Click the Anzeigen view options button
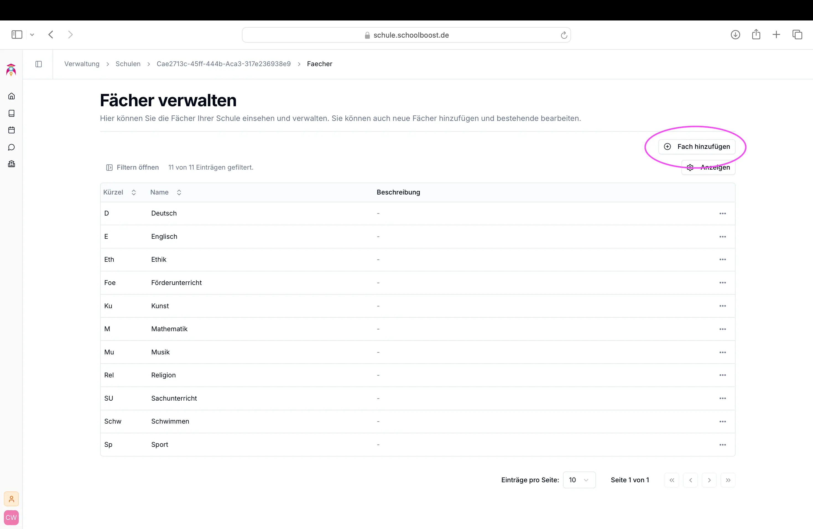 [708, 167]
